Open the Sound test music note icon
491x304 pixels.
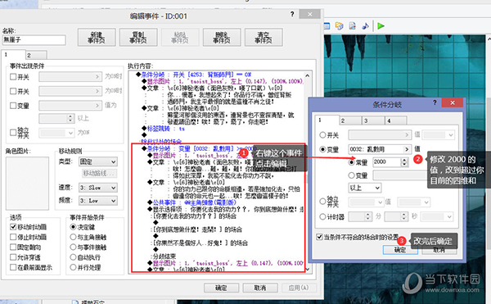tap(365, 26)
